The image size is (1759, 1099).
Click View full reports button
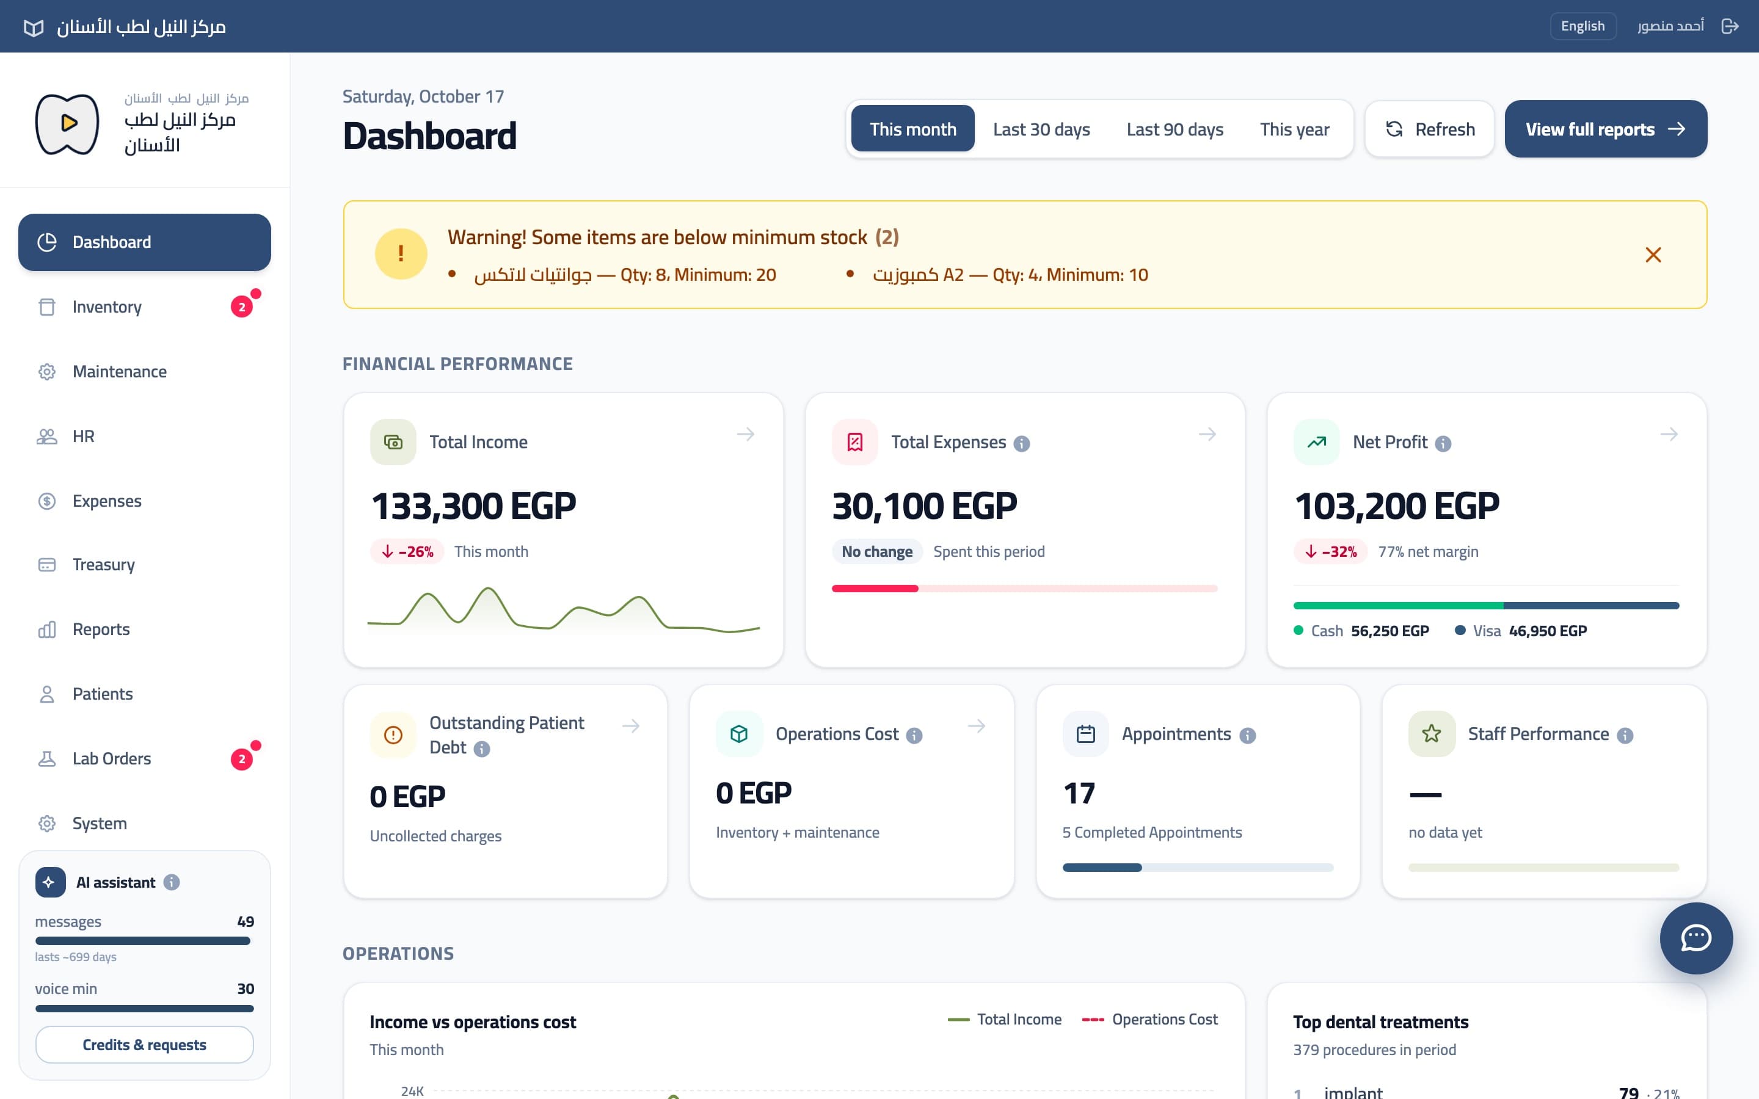point(1605,129)
